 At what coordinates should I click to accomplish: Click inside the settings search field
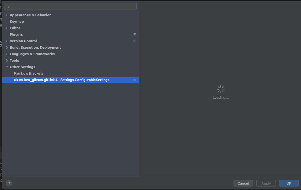[x=70, y=6]
